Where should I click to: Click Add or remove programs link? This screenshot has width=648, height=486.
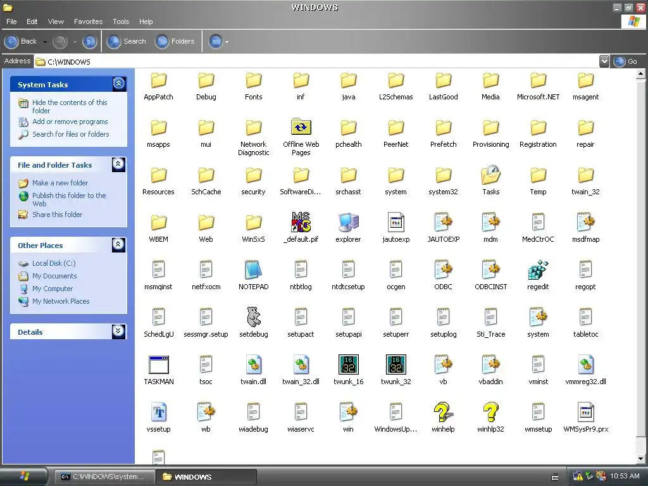click(70, 121)
